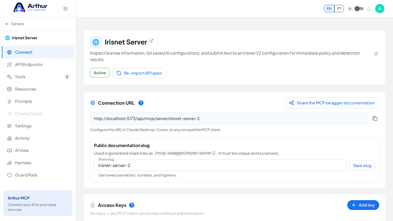Click the lock icon beside Access Keys
This screenshot has width=393, height=221.
(x=93, y=205)
